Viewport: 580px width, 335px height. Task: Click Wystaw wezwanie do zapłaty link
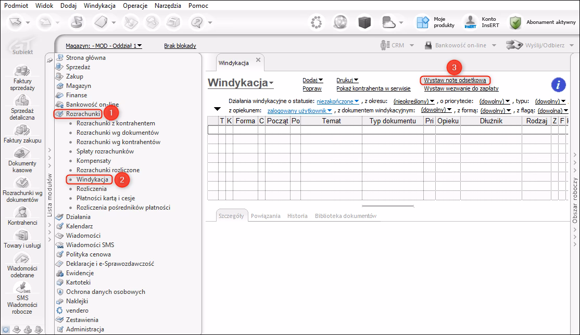[x=461, y=88]
